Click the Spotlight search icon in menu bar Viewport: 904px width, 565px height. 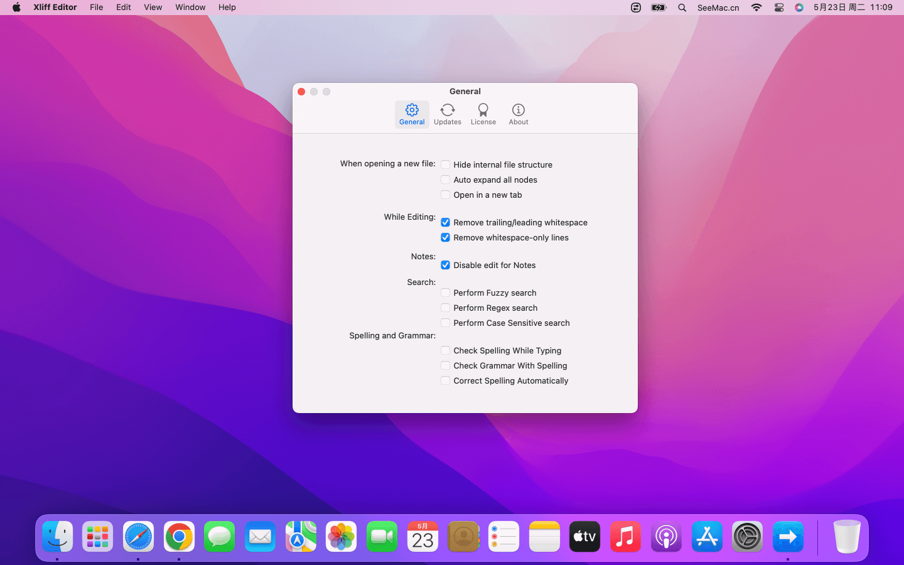coord(682,8)
